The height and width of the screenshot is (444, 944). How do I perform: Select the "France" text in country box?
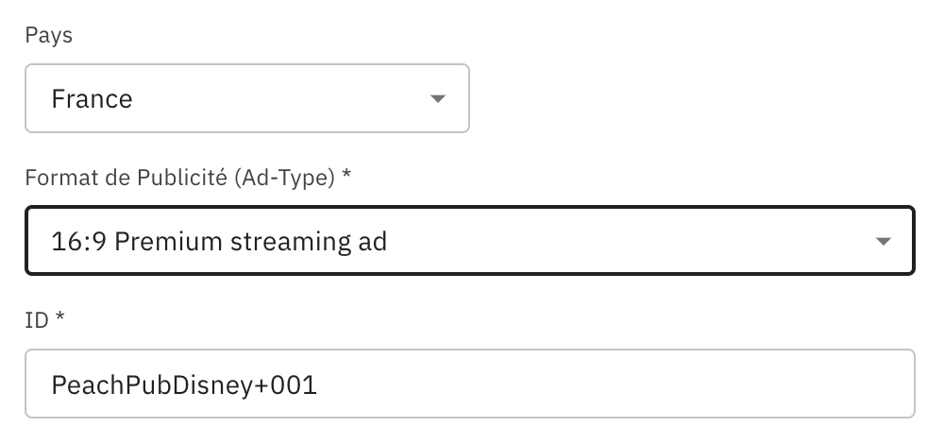(92, 98)
